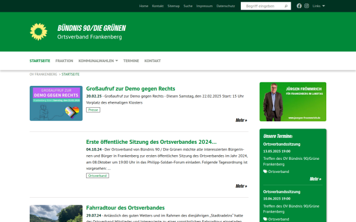Click 'Ortsverband Frankenberg' subtitle
The width and height of the screenshot is (356, 222).
click(x=90, y=37)
